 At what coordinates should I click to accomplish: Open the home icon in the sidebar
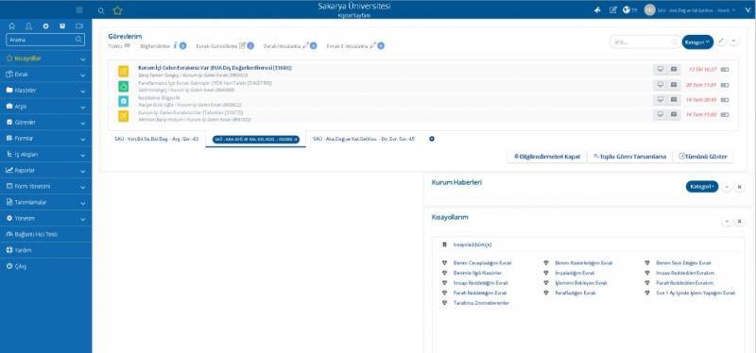pos(12,26)
